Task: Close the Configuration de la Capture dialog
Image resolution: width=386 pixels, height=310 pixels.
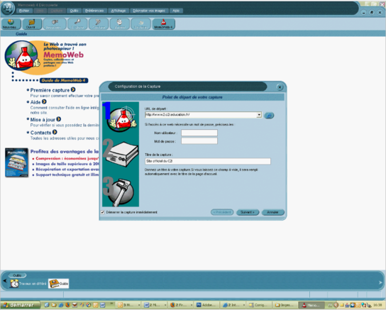Action: click(x=280, y=87)
